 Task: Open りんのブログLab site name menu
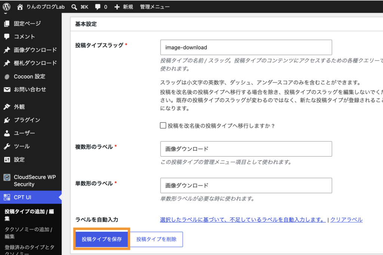(45, 7)
